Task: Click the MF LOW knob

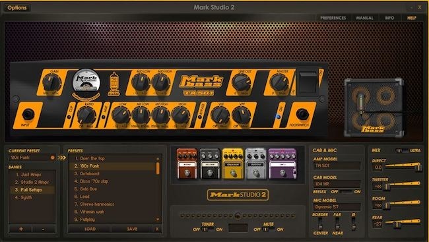Action: 141,115
